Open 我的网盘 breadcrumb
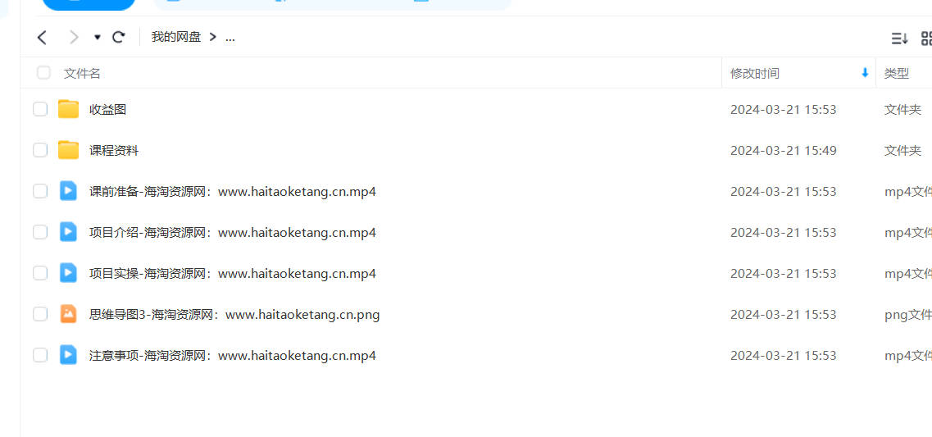932x437 pixels. (x=176, y=37)
